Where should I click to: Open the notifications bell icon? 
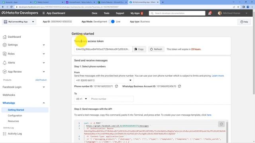[210, 13]
